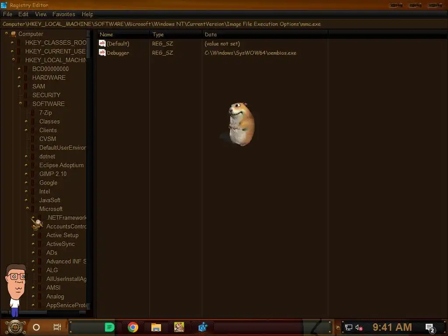This screenshot has height=336, width=448.
Task: Select the 7-Zip key
Action: [45, 112]
